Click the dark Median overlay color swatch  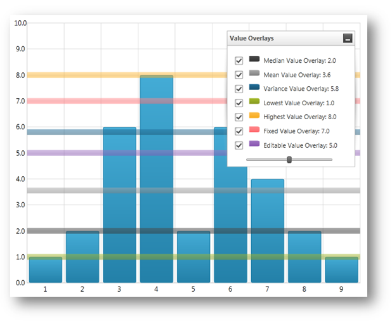(x=254, y=60)
